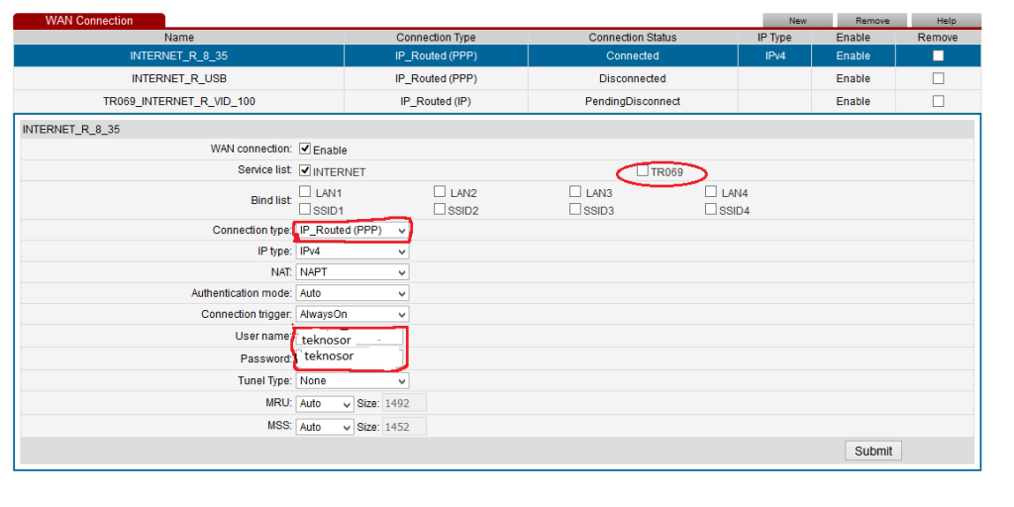This screenshot has width=1014, height=507.
Task: Select the INTERNET_R_USB connection row
Action: click(178, 78)
